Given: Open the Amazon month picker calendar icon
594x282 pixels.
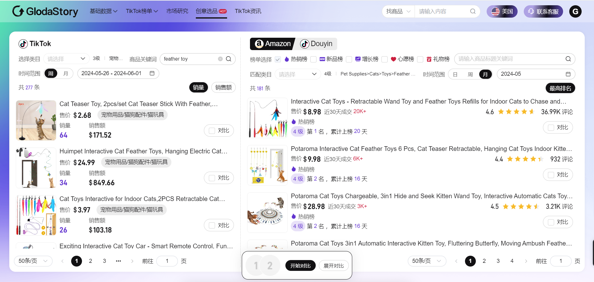Looking at the screenshot, I should [x=568, y=74].
